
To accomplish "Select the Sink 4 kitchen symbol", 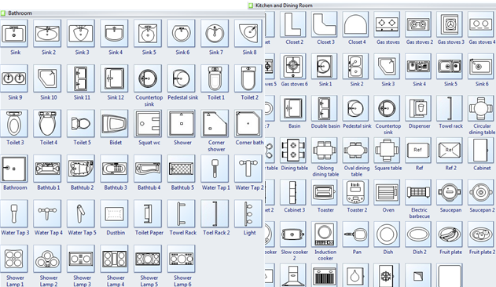I will 418,67.
